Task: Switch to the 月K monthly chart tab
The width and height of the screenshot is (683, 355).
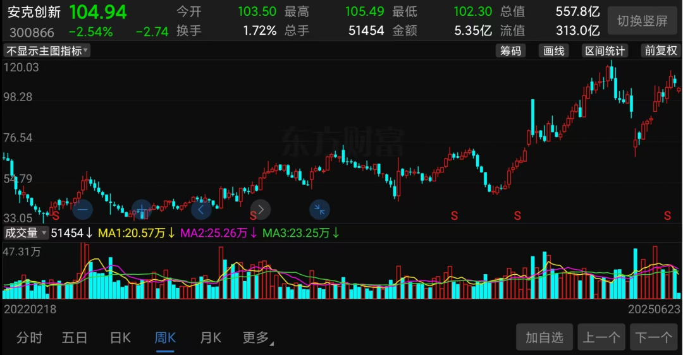Action: (211, 338)
